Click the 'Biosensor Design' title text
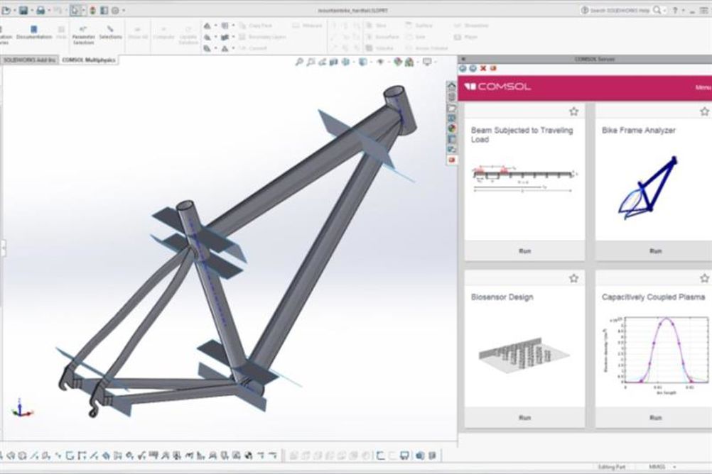Screen dimensions: 712x474 (x=502, y=297)
